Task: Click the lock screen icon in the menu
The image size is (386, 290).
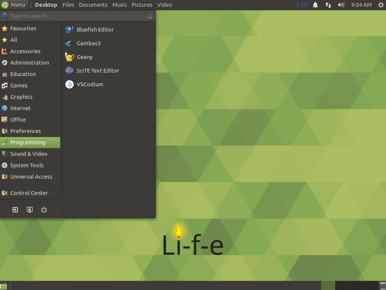Action: coord(30,210)
